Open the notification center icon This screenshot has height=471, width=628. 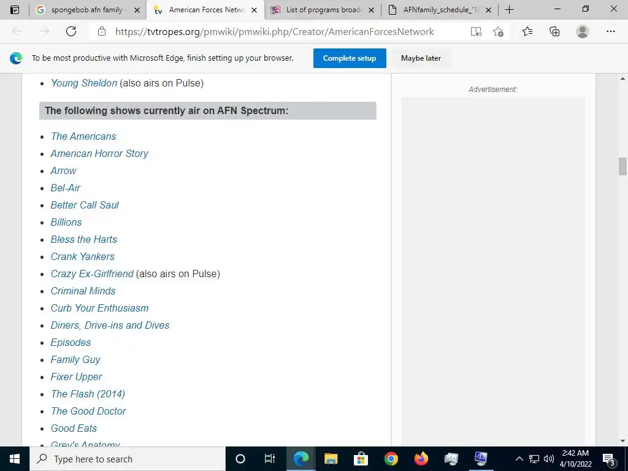609,459
